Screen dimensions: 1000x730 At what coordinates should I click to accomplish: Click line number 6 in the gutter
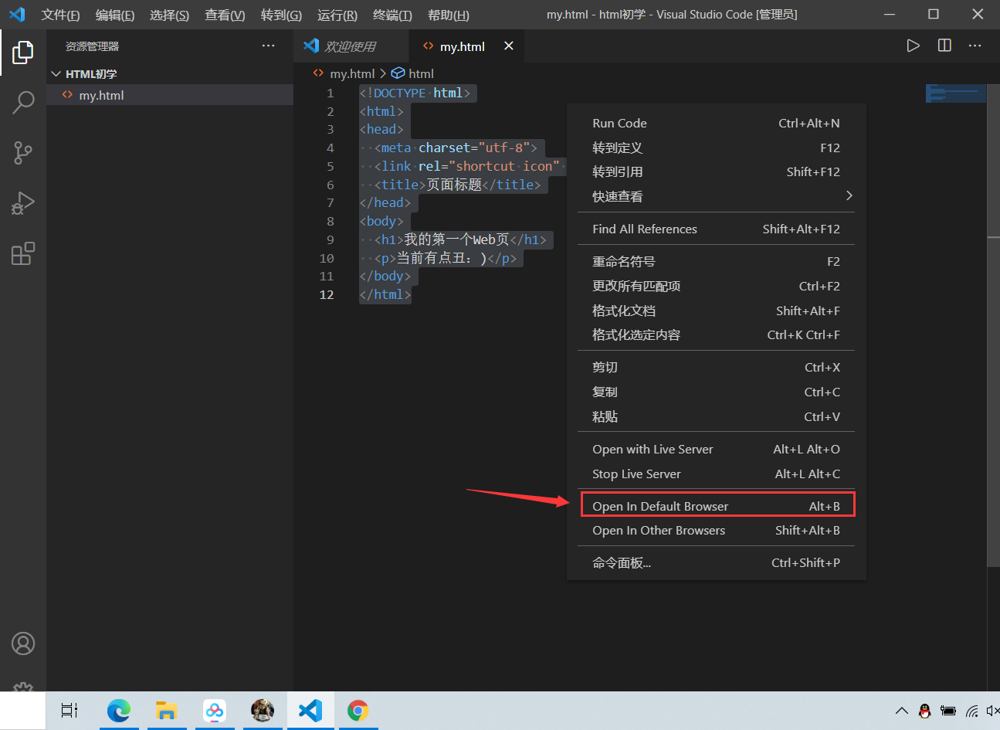point(331,185)
